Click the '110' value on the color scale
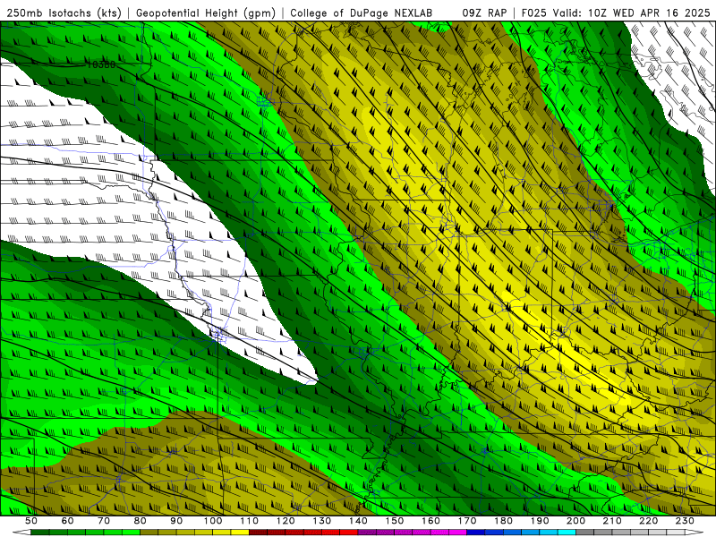This screenshot has width=716, height=537. click(249, 521)
